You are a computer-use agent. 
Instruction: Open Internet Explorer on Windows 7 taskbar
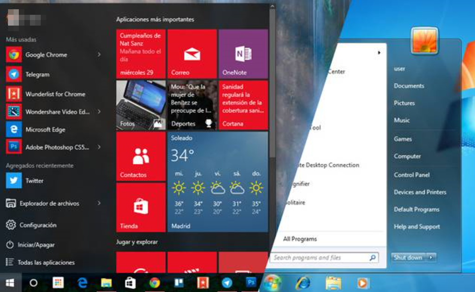[303, 282]
